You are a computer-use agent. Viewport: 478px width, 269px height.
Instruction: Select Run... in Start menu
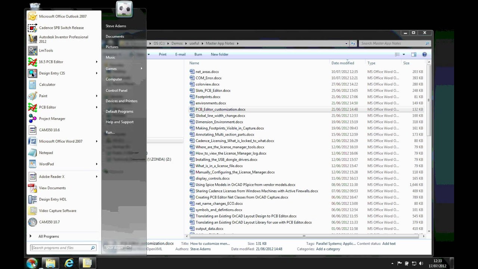click(x=110, y=132)
